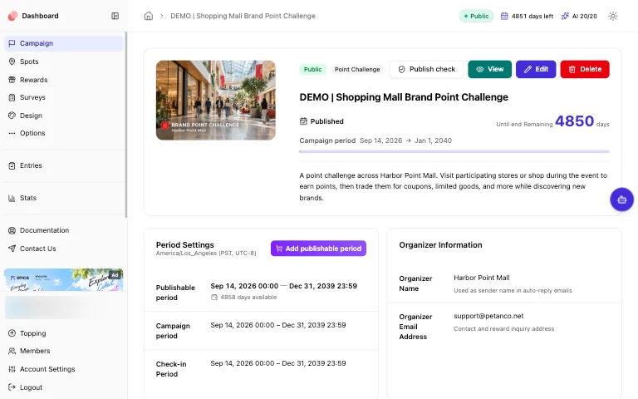Image resolution: width=638 pixels, height=399 pixels.
Task: Click the Members people icon
Action: [12, 351]
